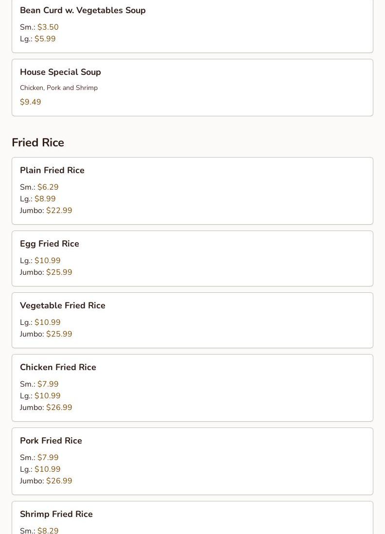Click the Chicken, Pork and Shrimp description
Image resolution: width=385 pixels, height=534 pixels.
tap(59, 88)
